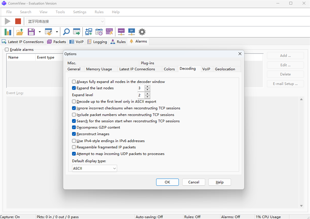Check Include packet numbers option
This screenshot has height=219, width=310.
[x=74, y=115]
